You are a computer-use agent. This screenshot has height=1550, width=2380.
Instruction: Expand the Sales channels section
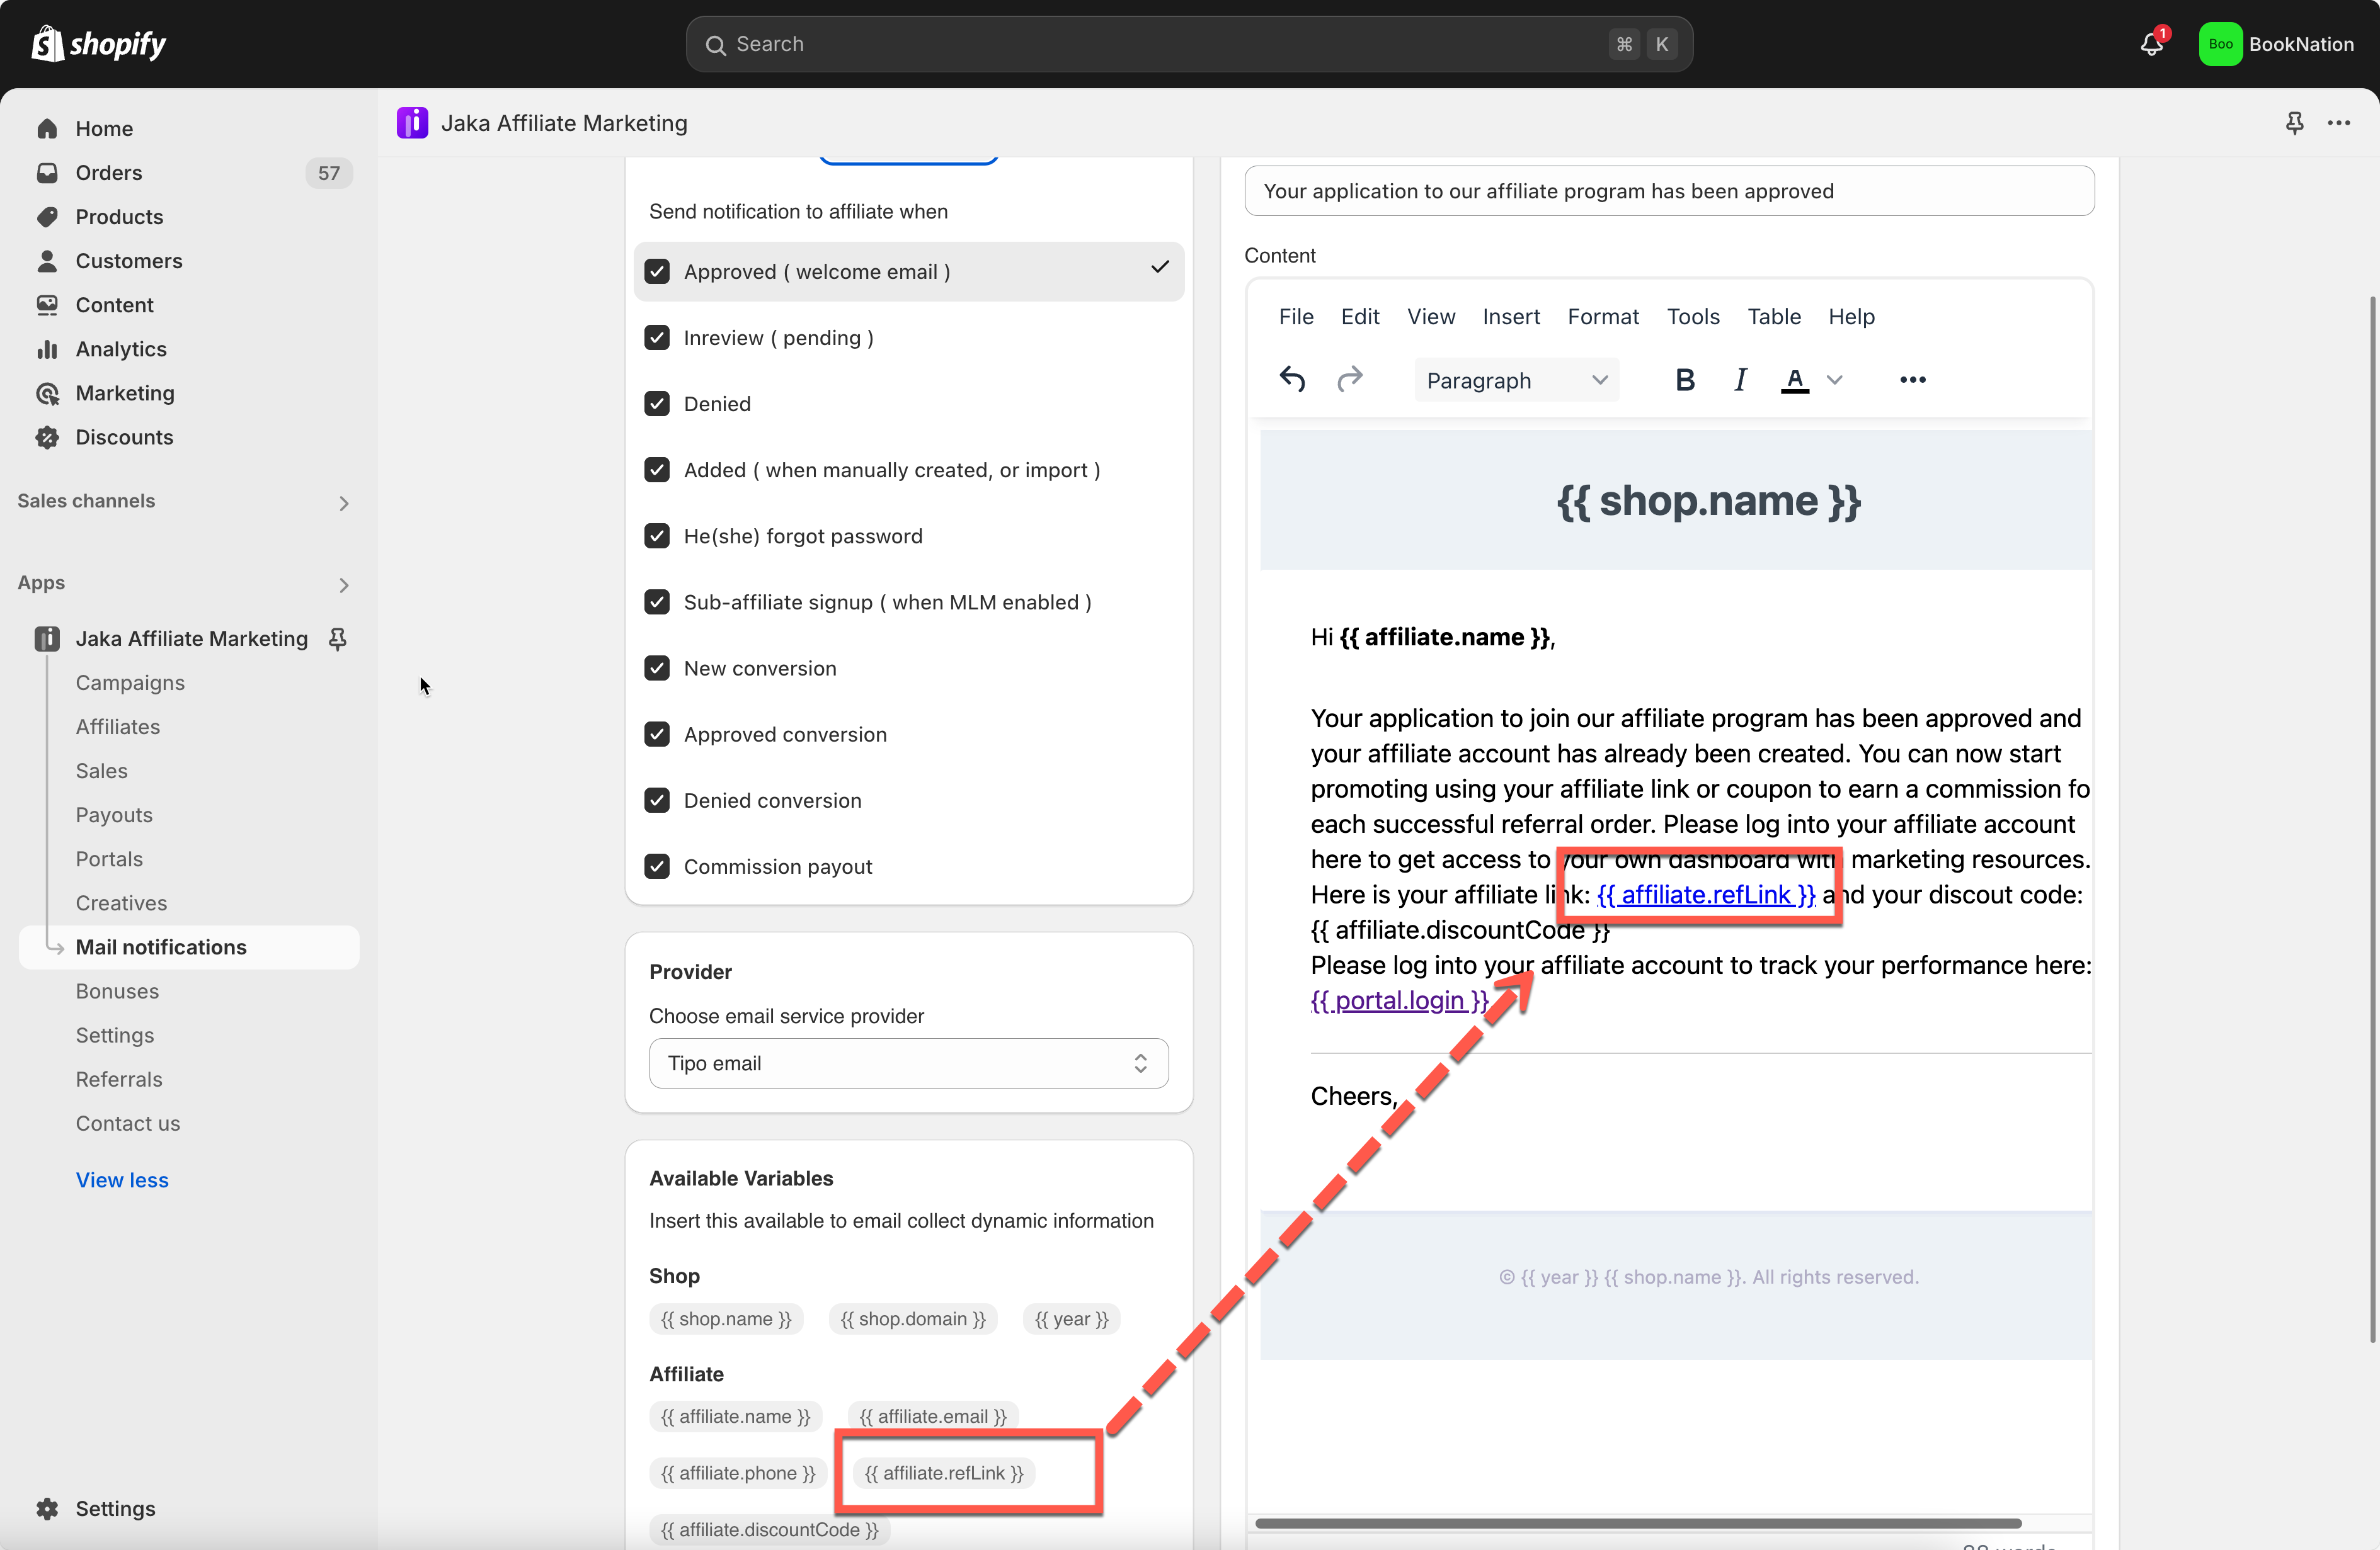pos(343,502)
